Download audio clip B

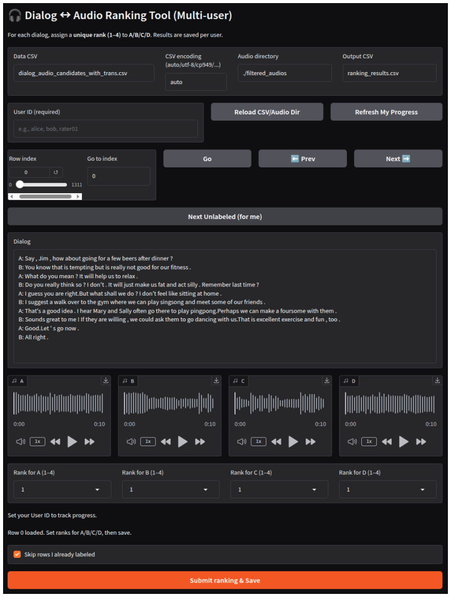pos(216,380)
